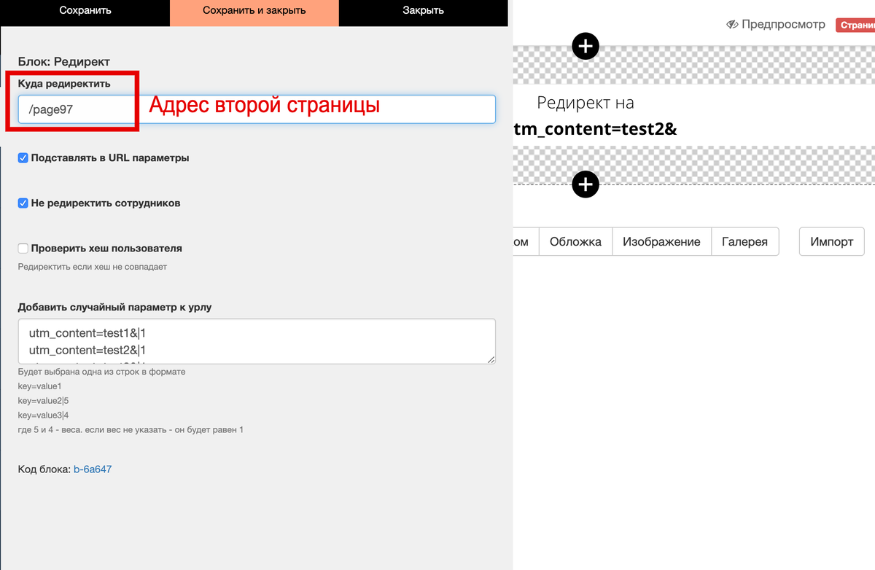The image size is (875, 570).
Task: Focus the Куда редиректить input field
Action: [257, 109]
